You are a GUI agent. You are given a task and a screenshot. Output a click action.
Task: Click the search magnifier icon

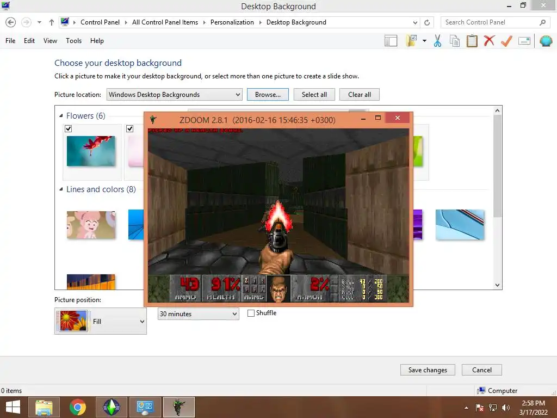click(542, 22)
